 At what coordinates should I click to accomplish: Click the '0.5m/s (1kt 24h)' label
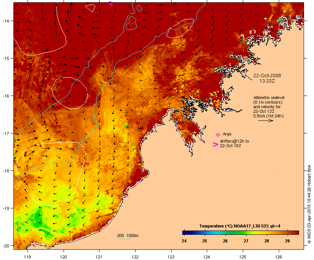[268, 116]
